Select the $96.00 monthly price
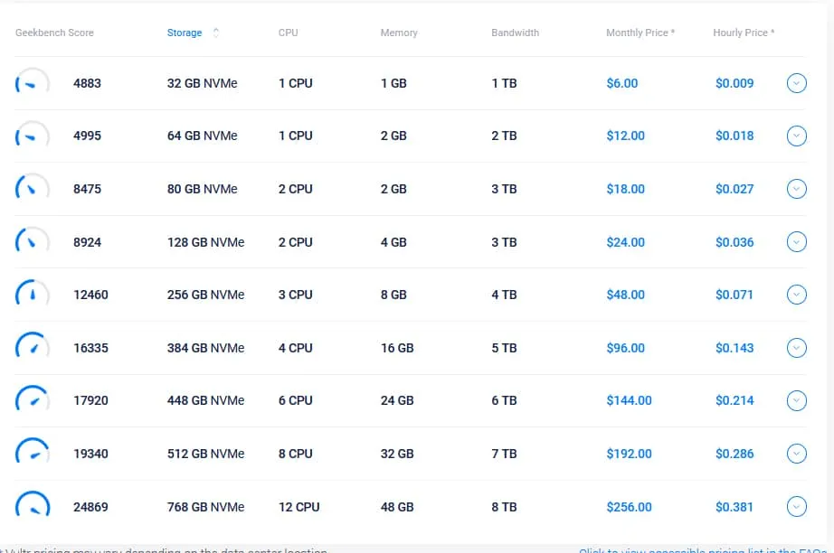Viewport: 834px width, 553px height. (x=625, y=348)
